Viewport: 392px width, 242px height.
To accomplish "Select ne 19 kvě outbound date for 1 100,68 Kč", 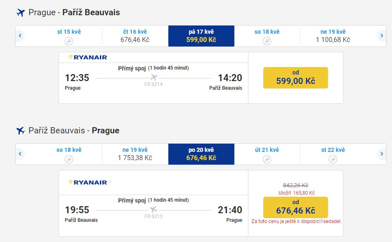I will pyautogui.click(x=333, y=36).
